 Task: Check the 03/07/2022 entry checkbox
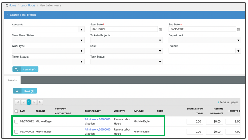point(16,121)
